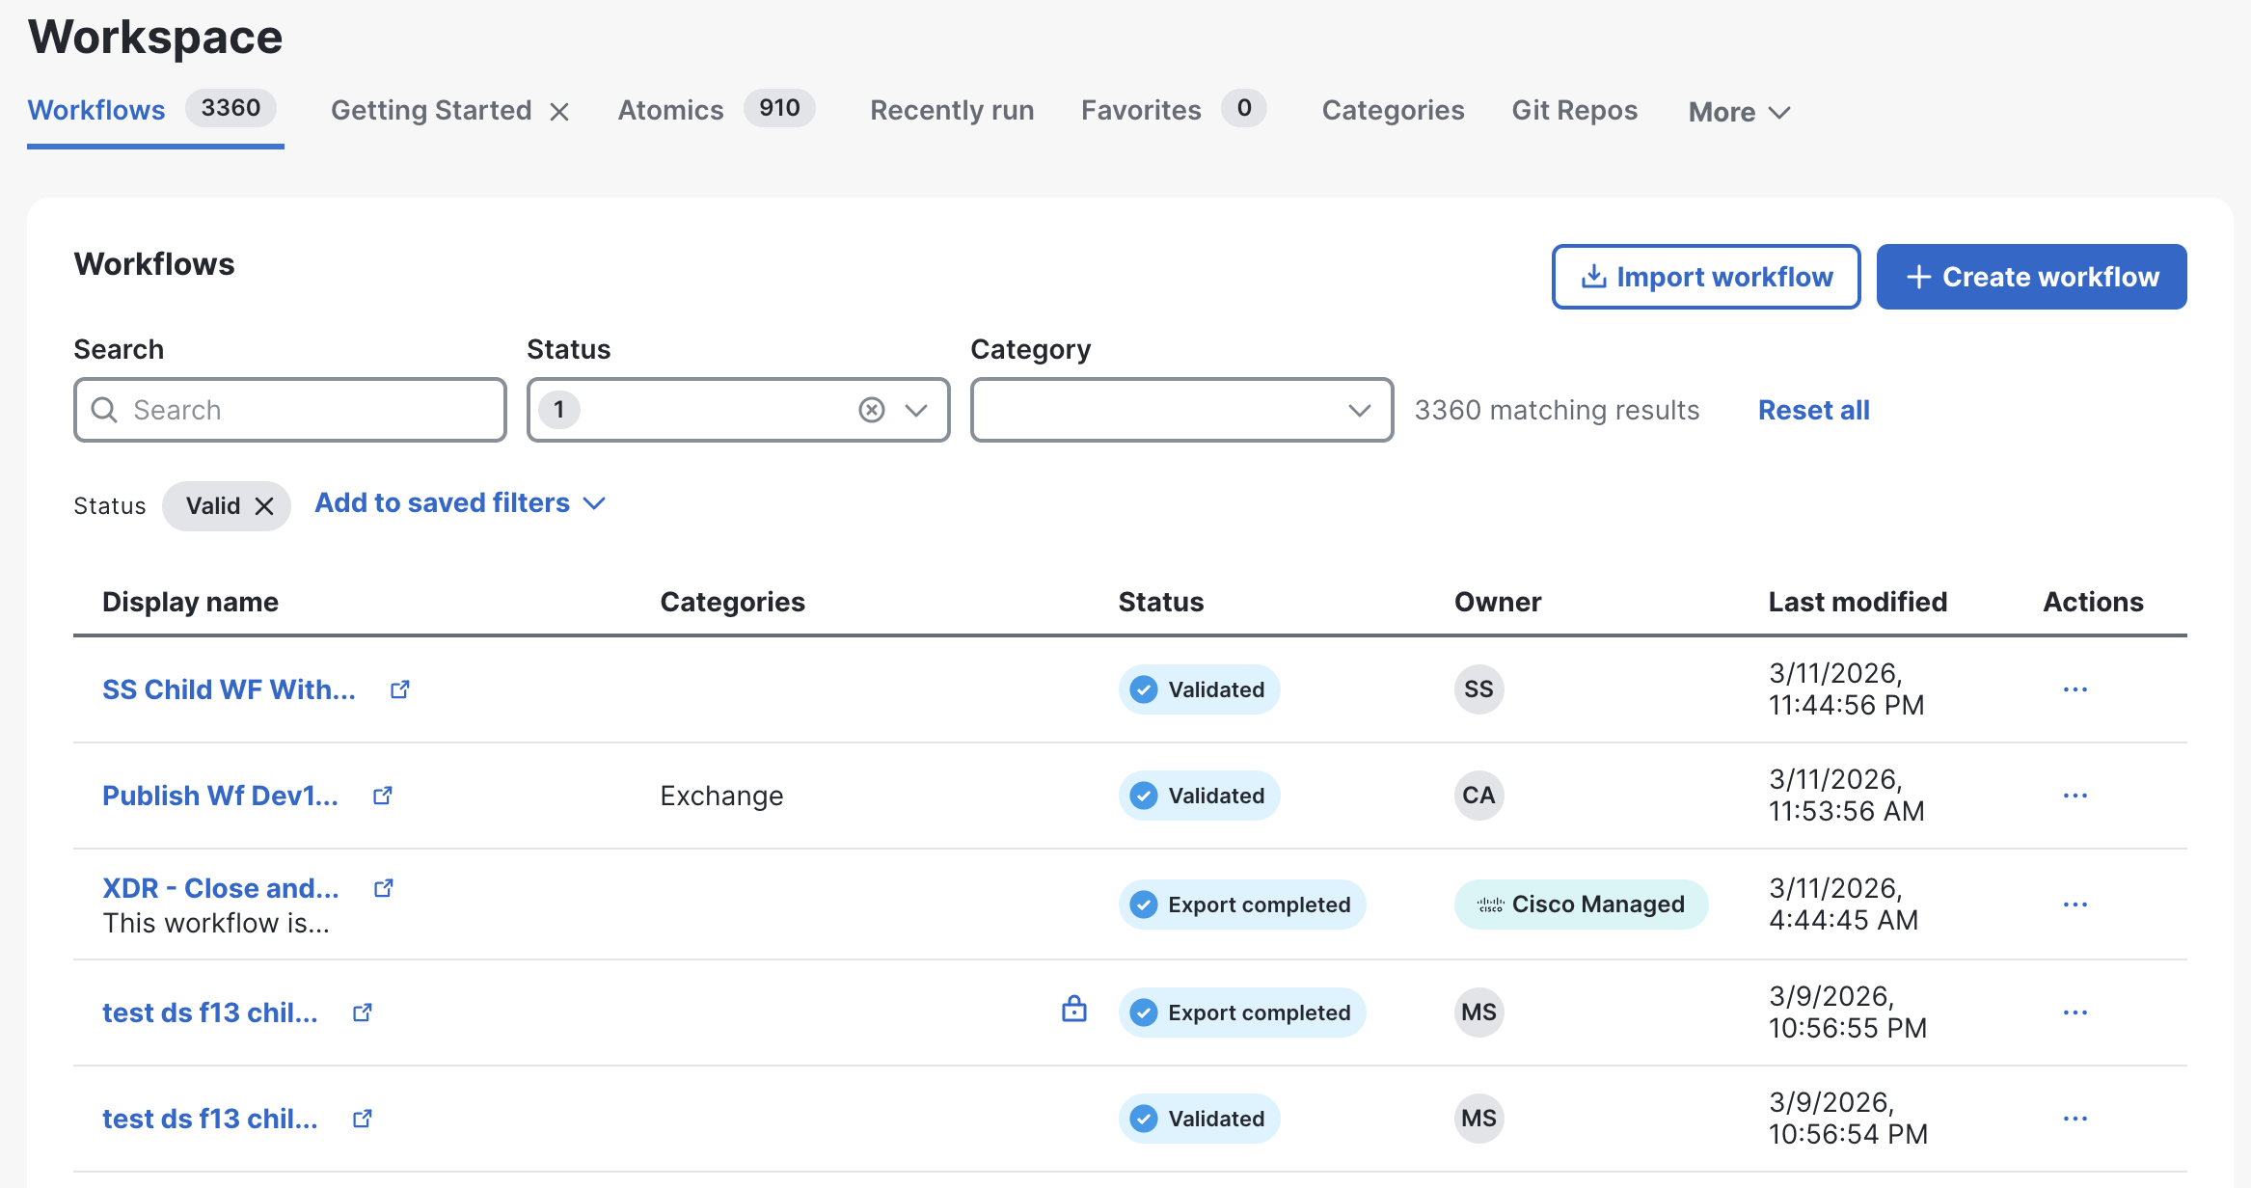Clear Status filter with circled X icon

(x=871, y=410)
